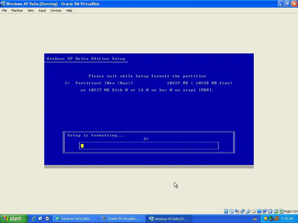The height and width of the screenshot is (223, 298).
Task: Open the View menu
Action: [31, 10]
